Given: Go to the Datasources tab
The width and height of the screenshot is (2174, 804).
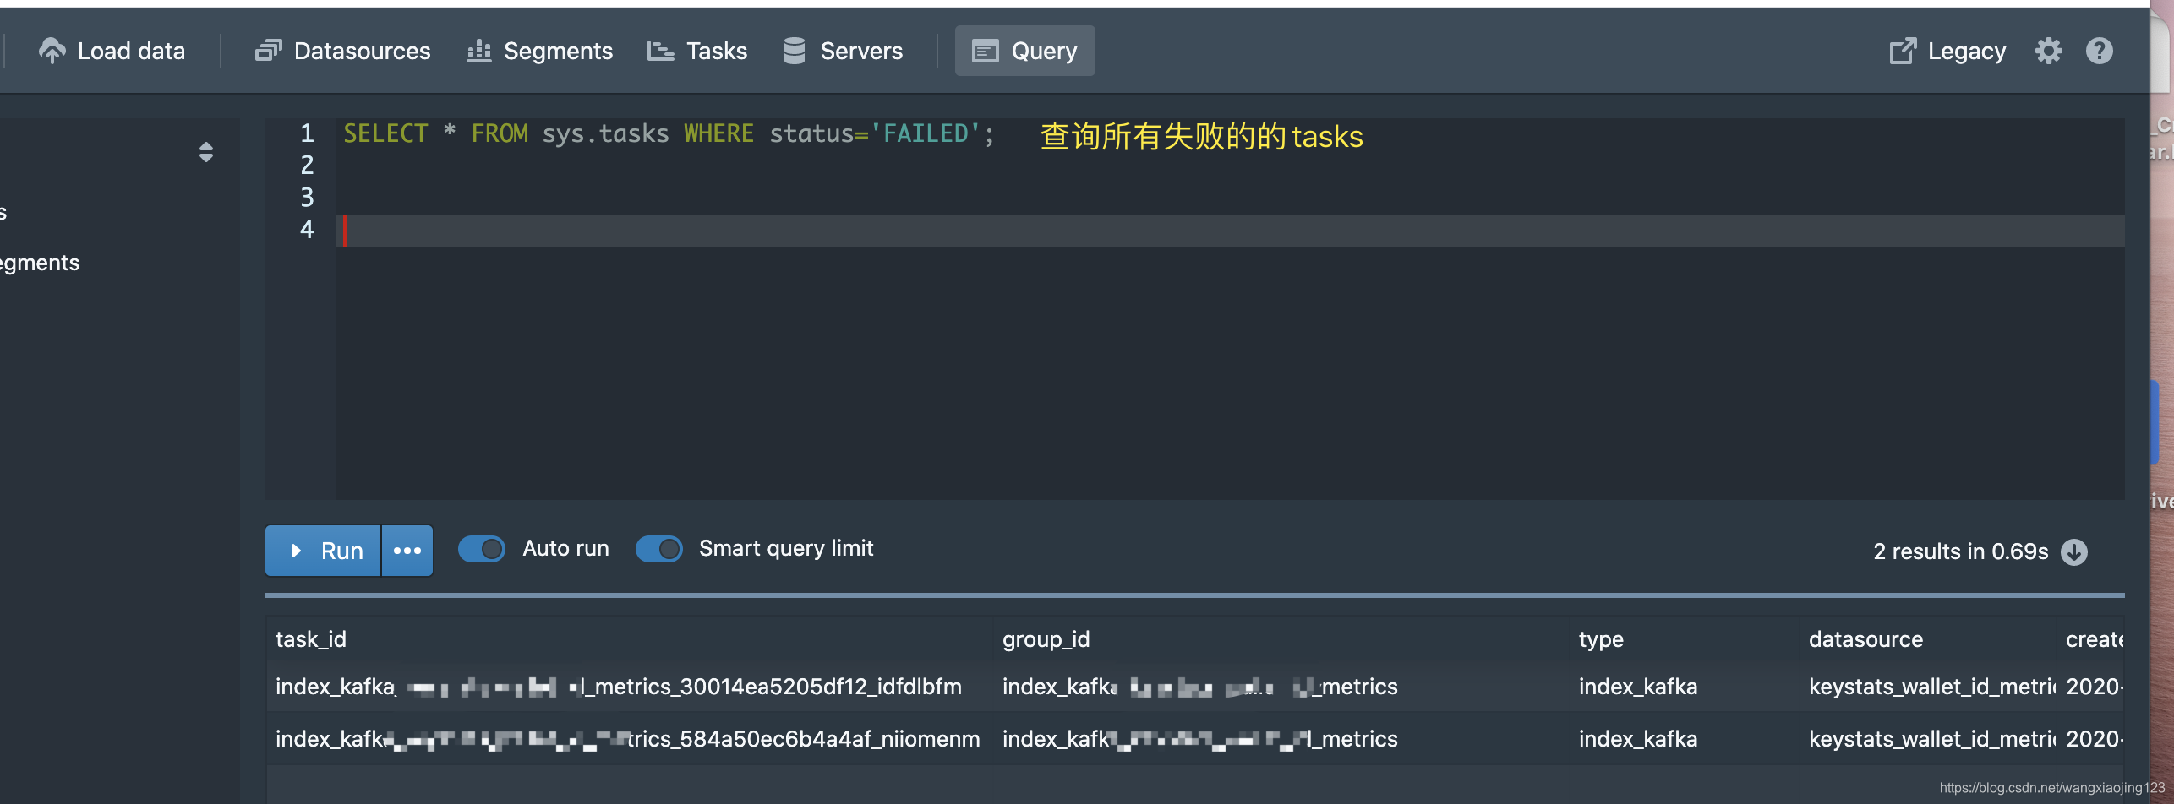Looking at the screenshot, I should (343, 51).
